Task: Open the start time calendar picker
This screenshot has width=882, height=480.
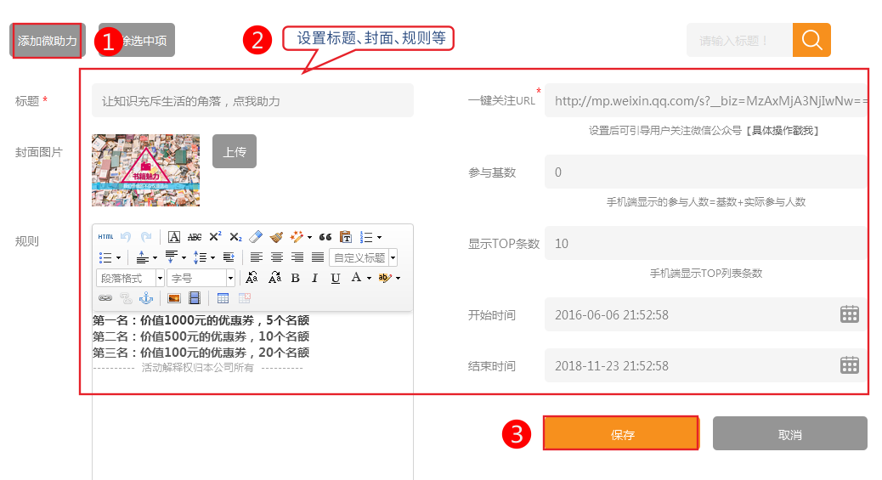Action: click(849, 314)
